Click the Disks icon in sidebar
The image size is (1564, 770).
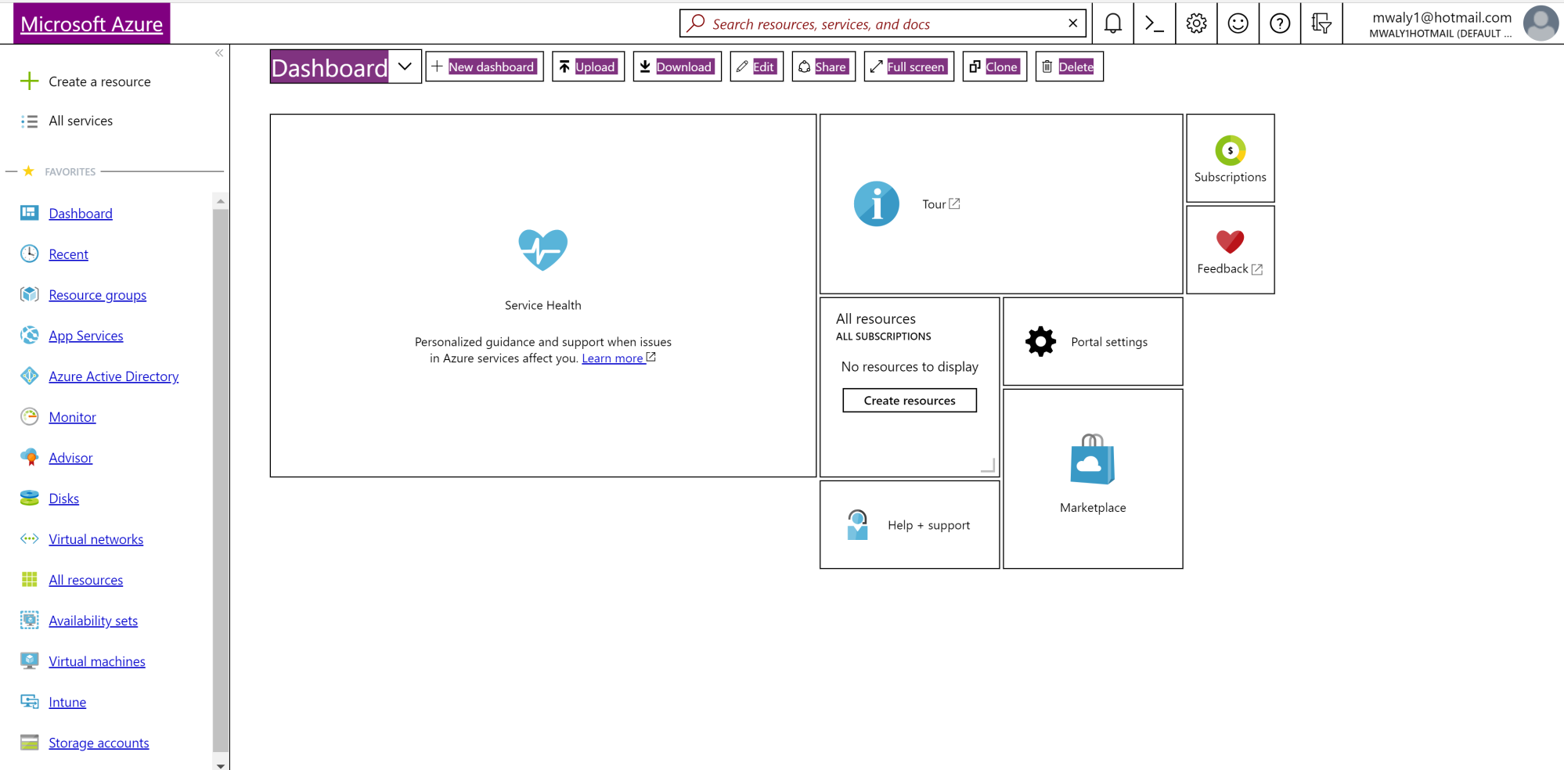[29, 498]
